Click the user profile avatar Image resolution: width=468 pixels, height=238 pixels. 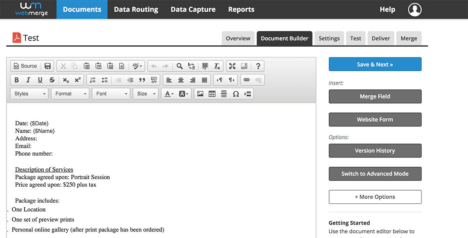pyautogui.click(x=415, y=10)
